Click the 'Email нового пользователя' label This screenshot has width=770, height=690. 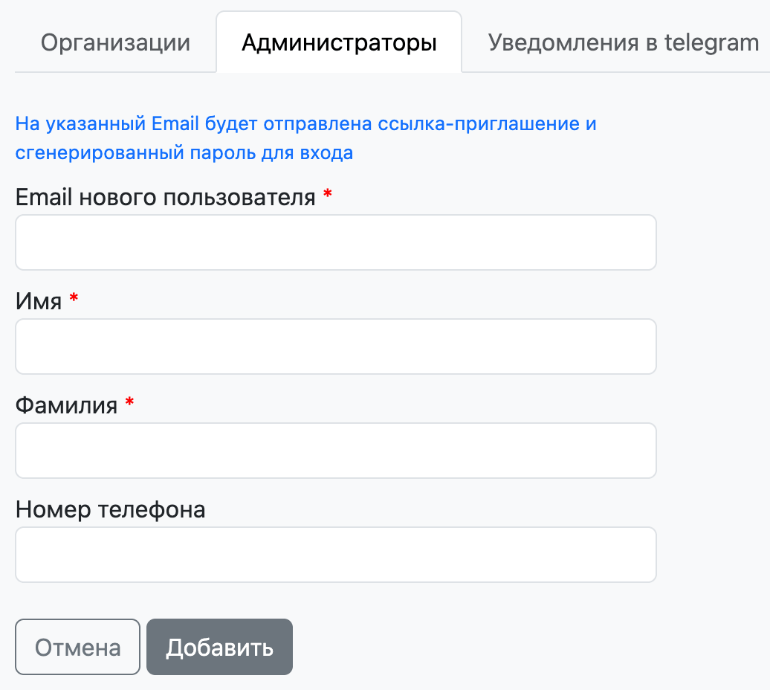coord(166,198)
